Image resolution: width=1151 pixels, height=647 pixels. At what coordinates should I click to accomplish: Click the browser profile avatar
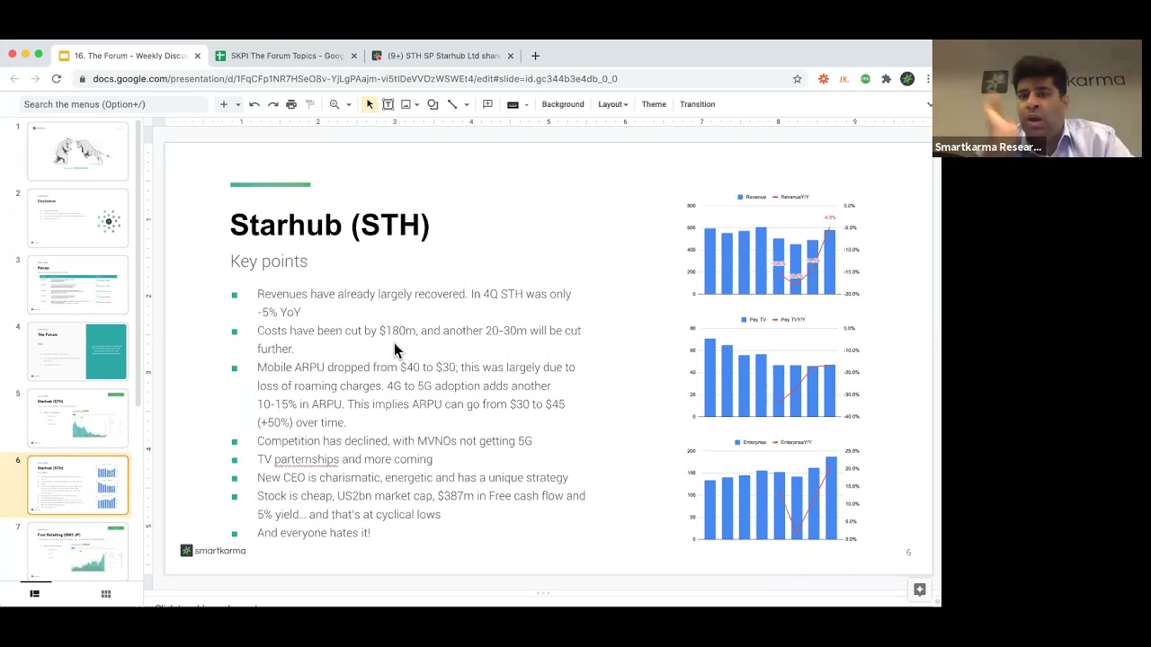(x=907, y=79)
